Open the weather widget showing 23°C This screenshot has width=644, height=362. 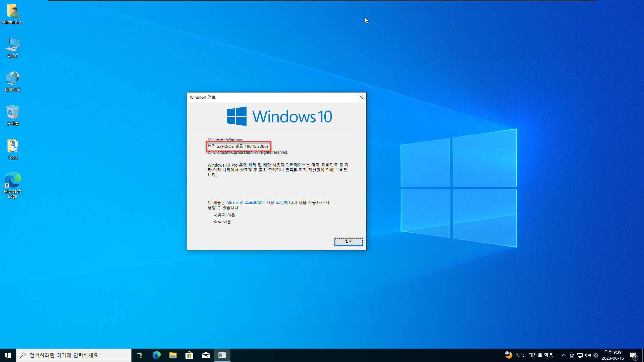[529, 355]
